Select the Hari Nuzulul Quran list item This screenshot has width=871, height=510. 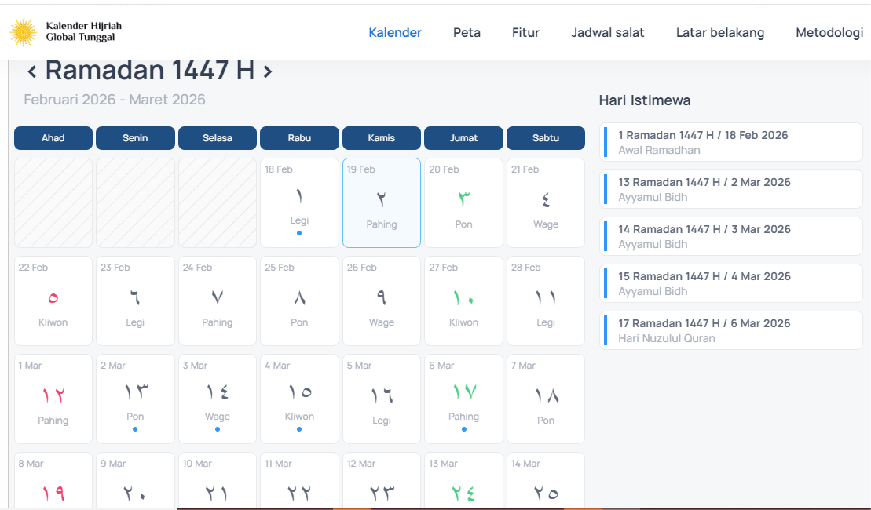730,330
